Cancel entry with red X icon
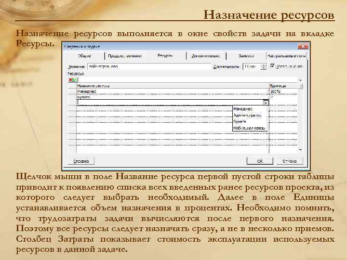The height and width of the screenshot is (260, 347). pos(70,80)
